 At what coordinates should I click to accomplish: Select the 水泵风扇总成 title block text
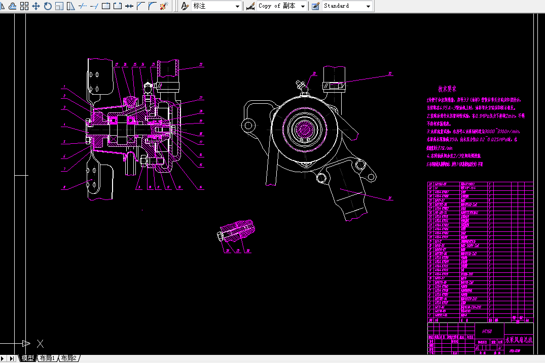[519, 340]
